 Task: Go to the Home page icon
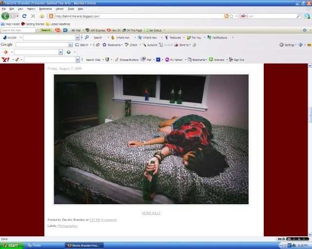(42, 16)
